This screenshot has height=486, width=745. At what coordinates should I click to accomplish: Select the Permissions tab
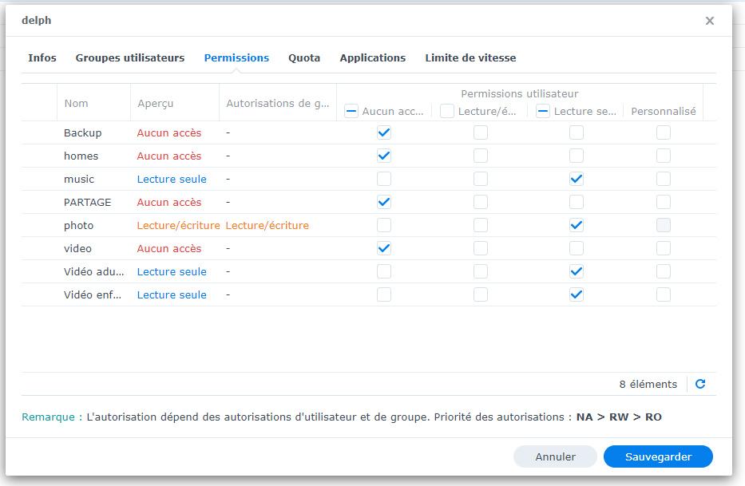[x=236, y=58]
